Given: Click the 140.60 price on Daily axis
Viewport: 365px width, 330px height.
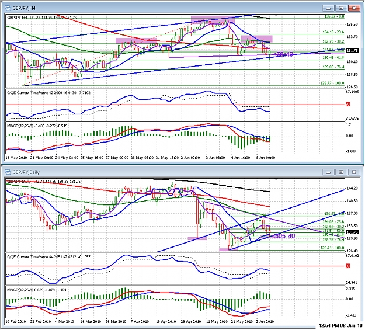Looking at the screenshot, I should click(352, 200).
